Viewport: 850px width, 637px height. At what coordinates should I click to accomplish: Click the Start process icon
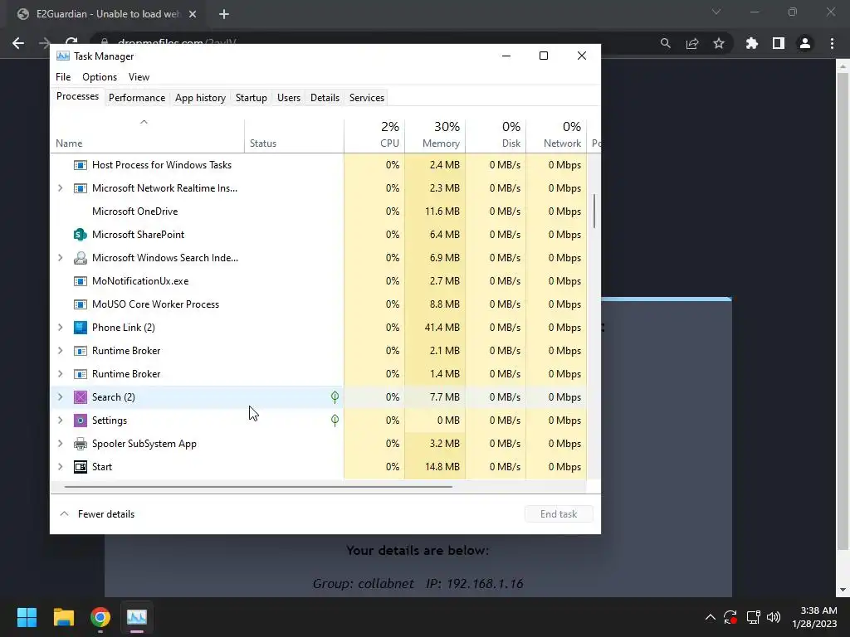[81, 467]
